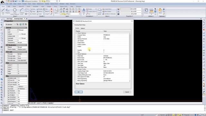
Task: Pick the Stretch tool
Action: (x=33, y=14)
